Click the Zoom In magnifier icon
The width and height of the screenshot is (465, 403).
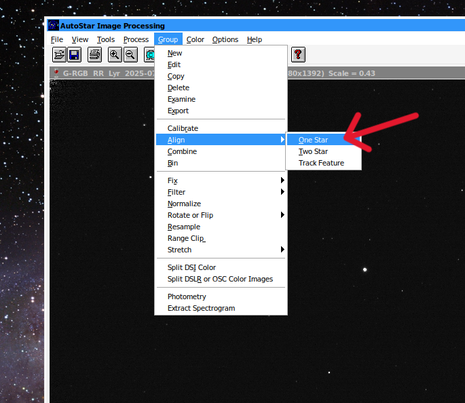pyautogui.click(x=115, y=55)
